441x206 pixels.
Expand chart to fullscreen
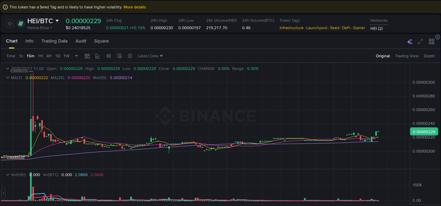tap(420, 41)
